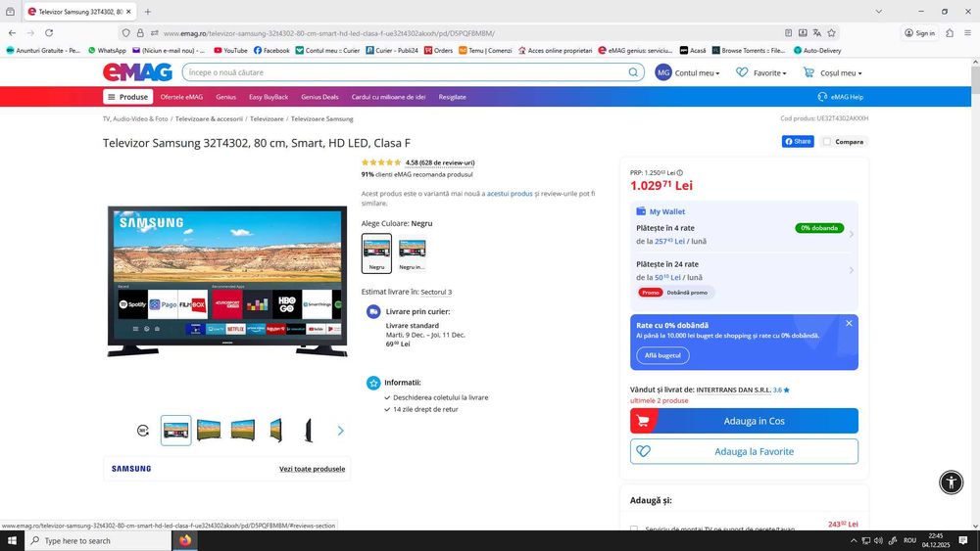
Task: Show hidden system tray icons
Action: click(x=854, y=540)
